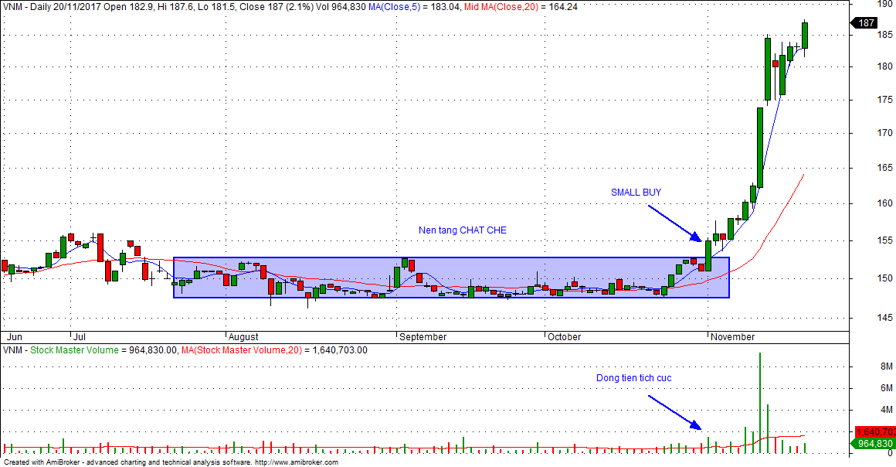Click the 'August' month label on time axis
The width and height of the screenshot is (896, 467).
pos(243,337)
